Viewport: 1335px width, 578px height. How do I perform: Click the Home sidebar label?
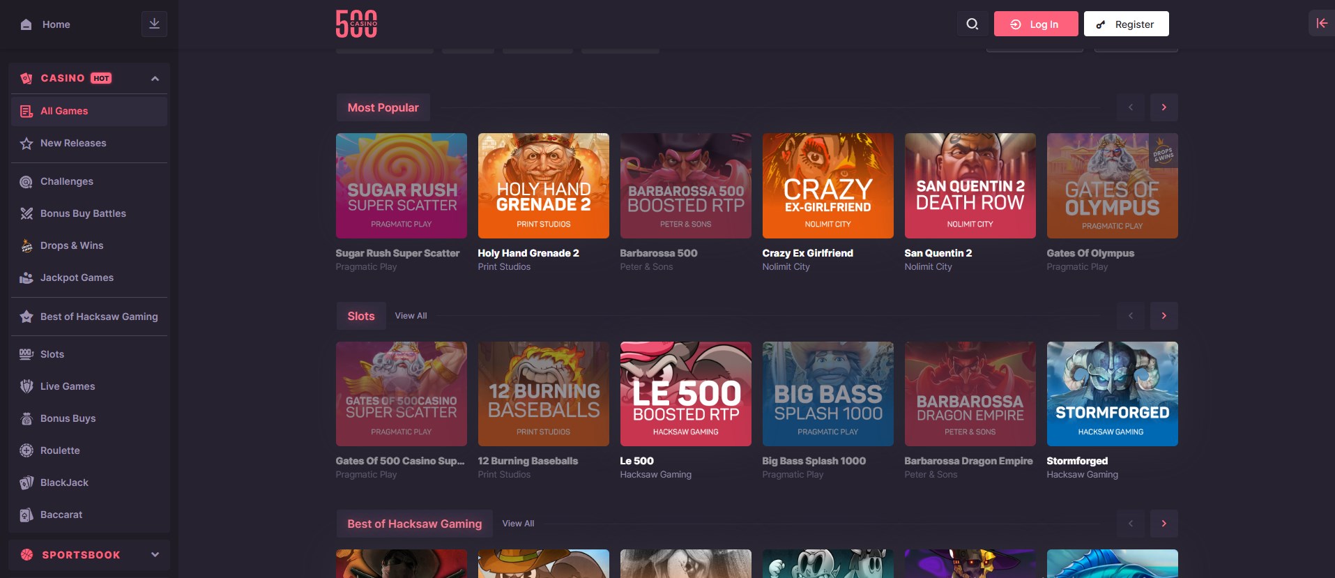click(x=56, y=24)
